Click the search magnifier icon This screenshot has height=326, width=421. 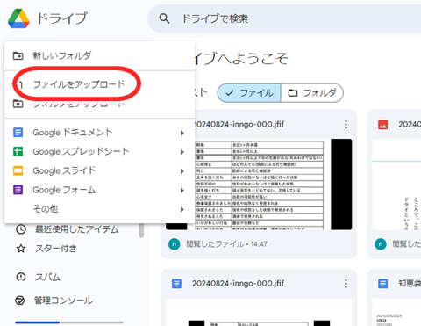point(164,18)
